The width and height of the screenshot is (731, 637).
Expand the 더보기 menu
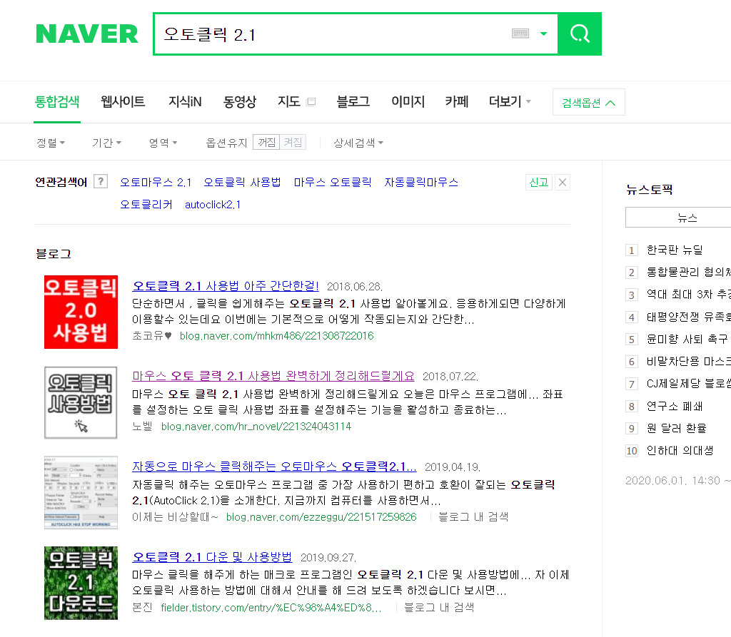pyautogui.click(x=510, y=101)
